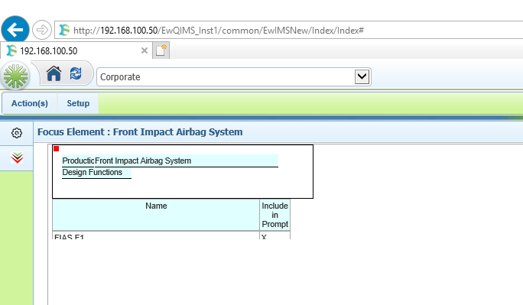The height and width of the screenshot is (305, 523).
Task: Click the green starburst application logo
Action: (x=15, y=76)
